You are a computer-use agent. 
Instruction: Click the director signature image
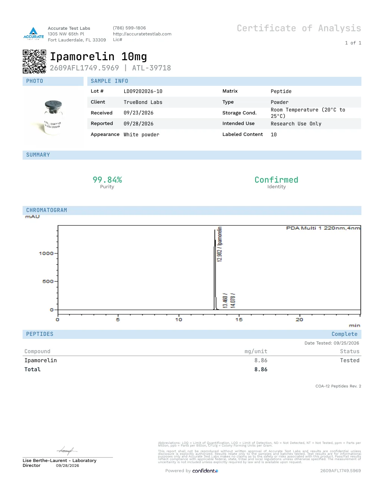click(x=67, y=450)
